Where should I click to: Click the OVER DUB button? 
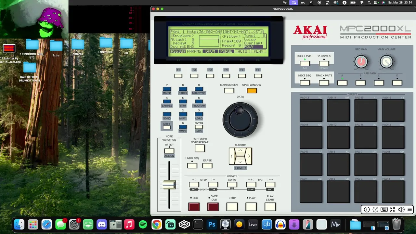click(x=213, y=207)
